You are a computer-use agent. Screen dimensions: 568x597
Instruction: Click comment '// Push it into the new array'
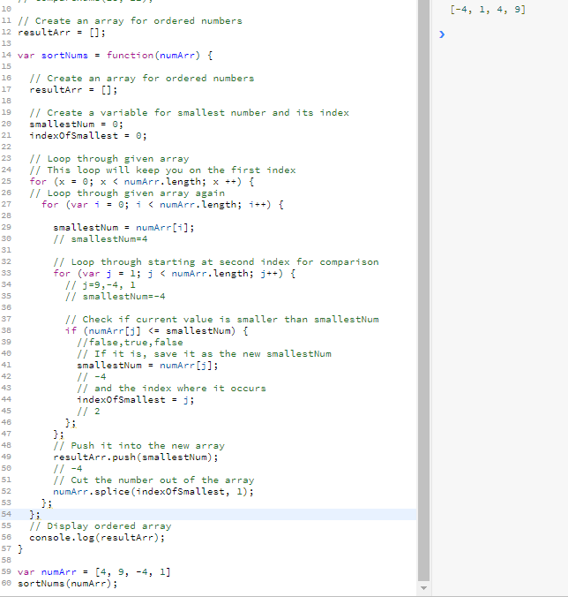click(138, 445)
